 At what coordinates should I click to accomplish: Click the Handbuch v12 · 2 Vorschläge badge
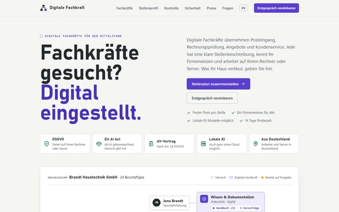point(236,208)
